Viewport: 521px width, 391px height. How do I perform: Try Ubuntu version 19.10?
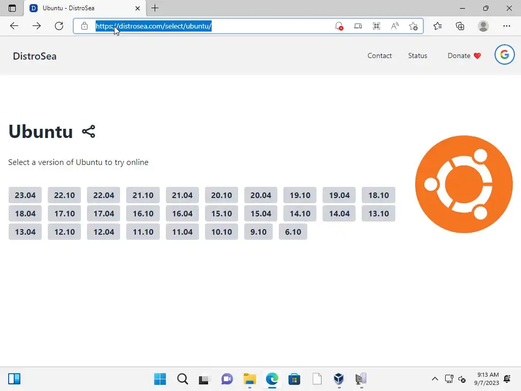click(300, 195)
